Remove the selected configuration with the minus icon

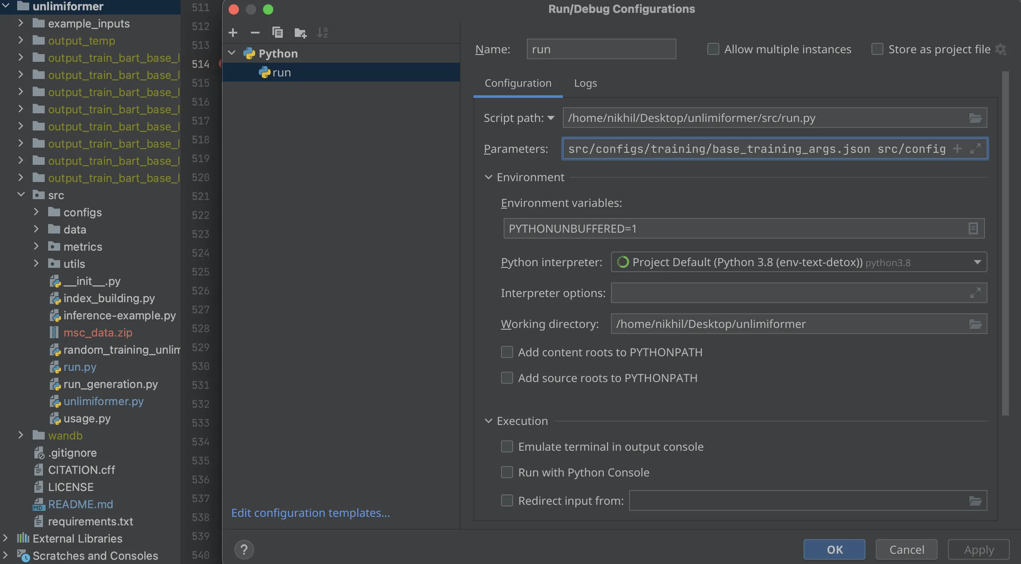pos(255,33)
